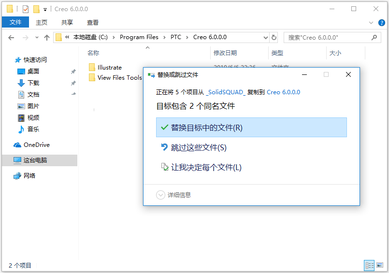Sort by 类型 column header
The image size is (389, 273).
click(277, 53)
